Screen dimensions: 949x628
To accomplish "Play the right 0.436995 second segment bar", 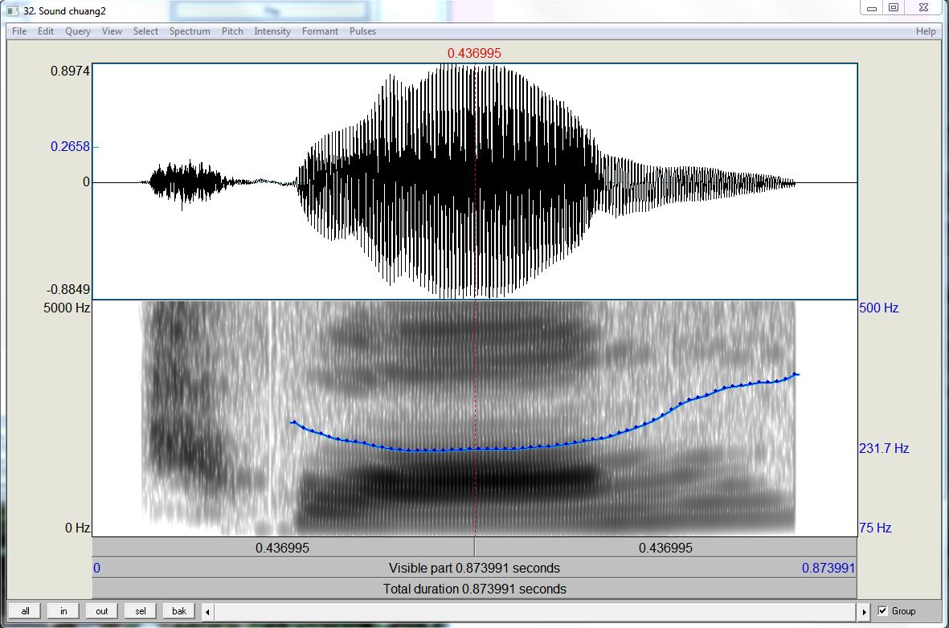I will click(x=666, y=548).
